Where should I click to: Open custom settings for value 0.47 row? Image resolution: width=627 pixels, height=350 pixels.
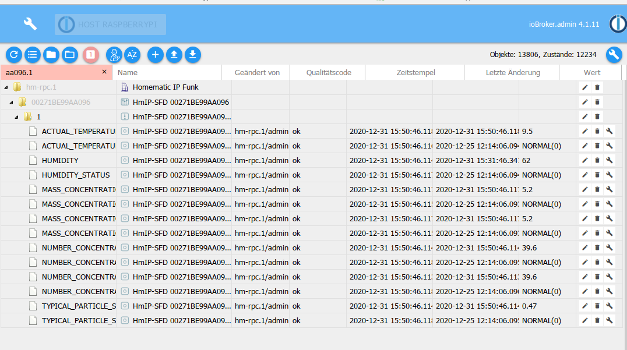(610, 306)
